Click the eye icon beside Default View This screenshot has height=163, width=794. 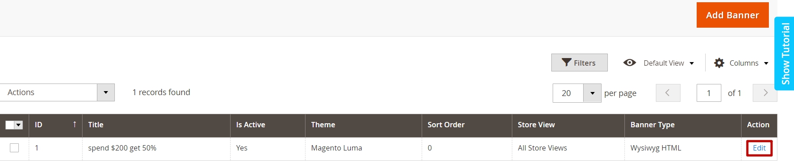pyautogui.click(x=629, y=63)
